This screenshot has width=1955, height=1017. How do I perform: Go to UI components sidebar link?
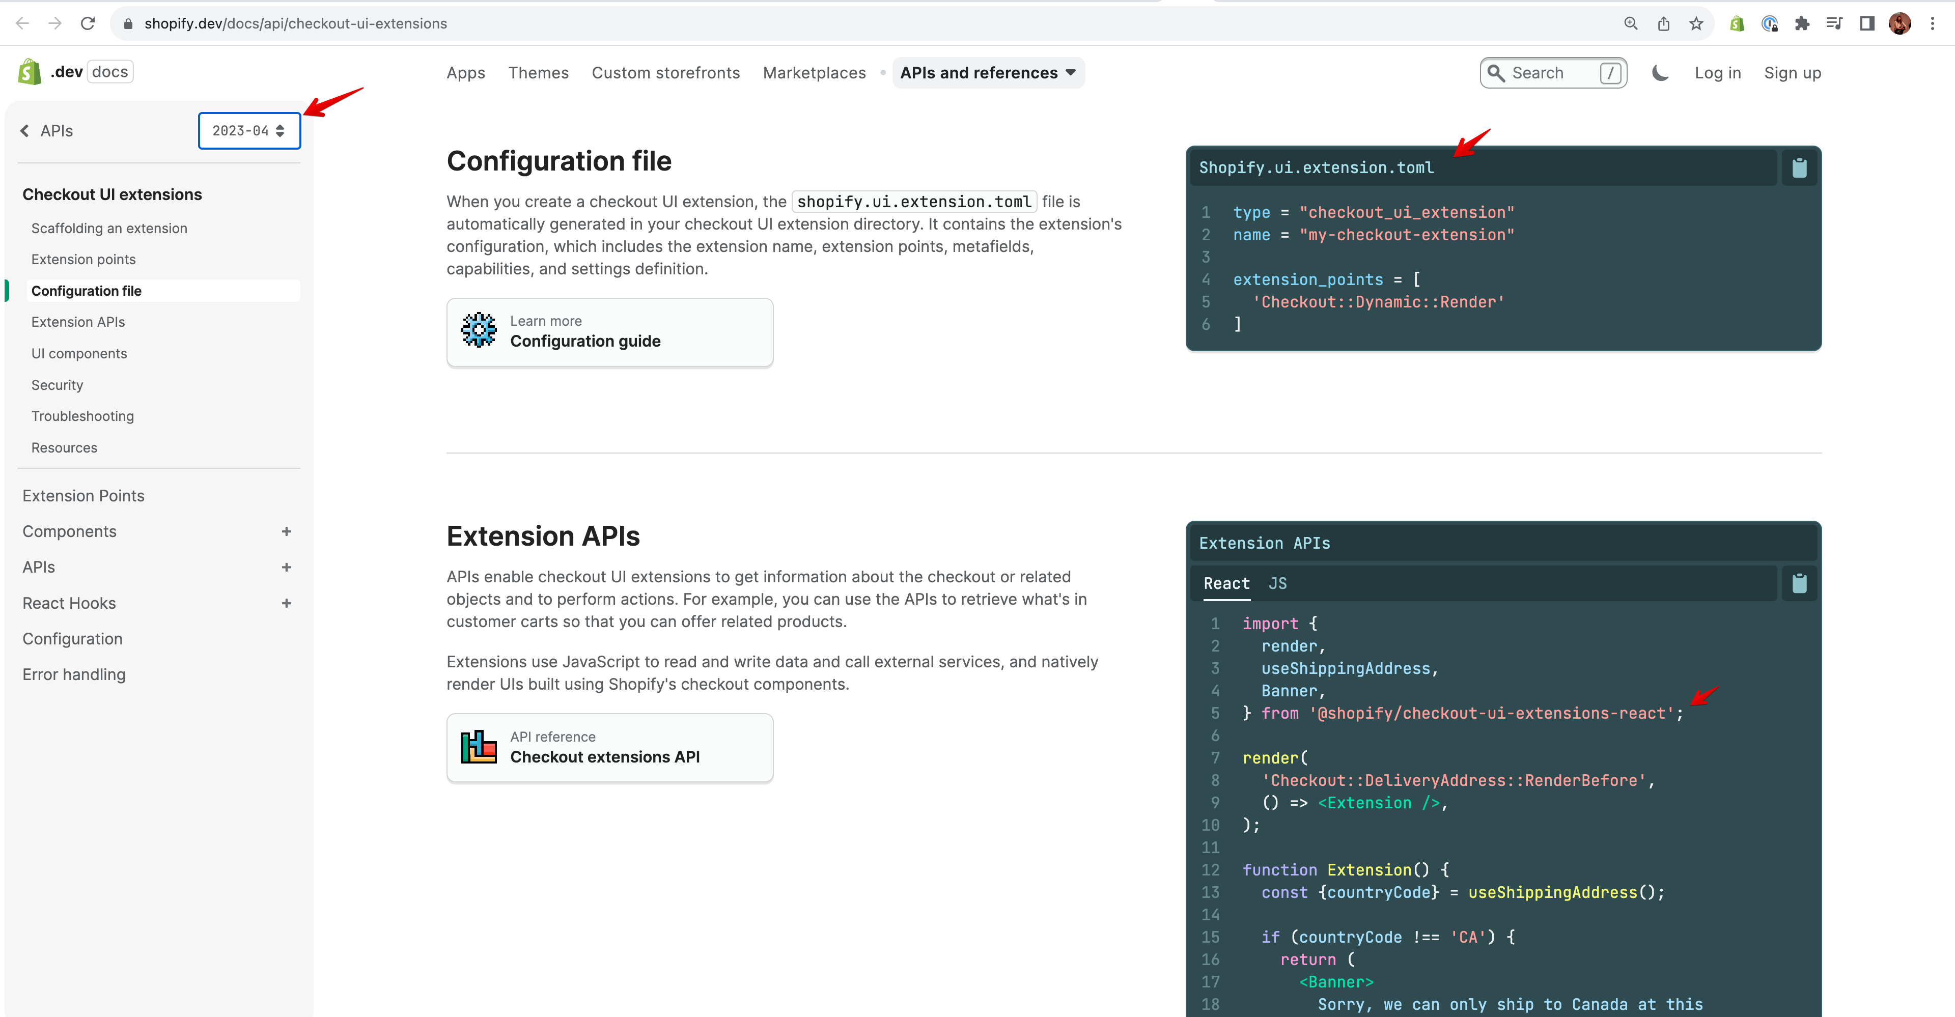point(79,354)
